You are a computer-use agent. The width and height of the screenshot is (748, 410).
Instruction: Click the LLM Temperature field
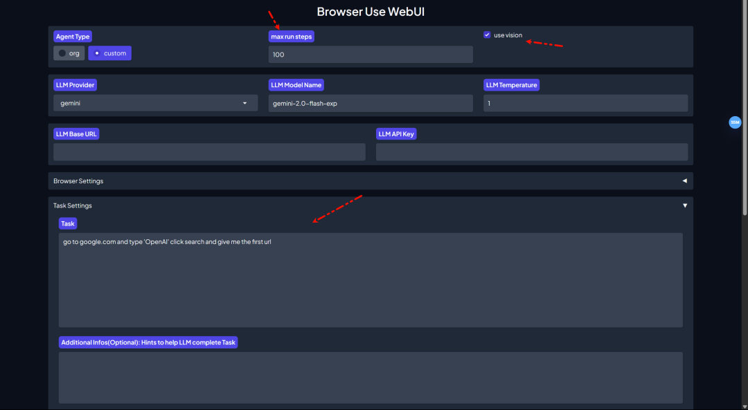(585, 103)
